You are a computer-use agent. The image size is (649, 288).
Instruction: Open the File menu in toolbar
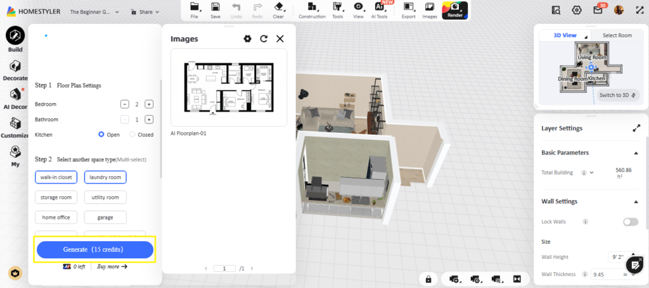point(195,10)
